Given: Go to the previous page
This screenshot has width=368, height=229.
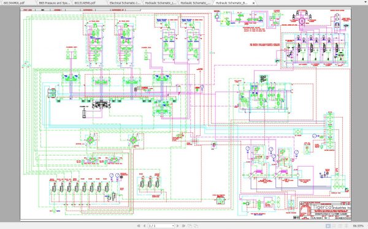Looking at the screenshot, I should click(x=144, y=226).
